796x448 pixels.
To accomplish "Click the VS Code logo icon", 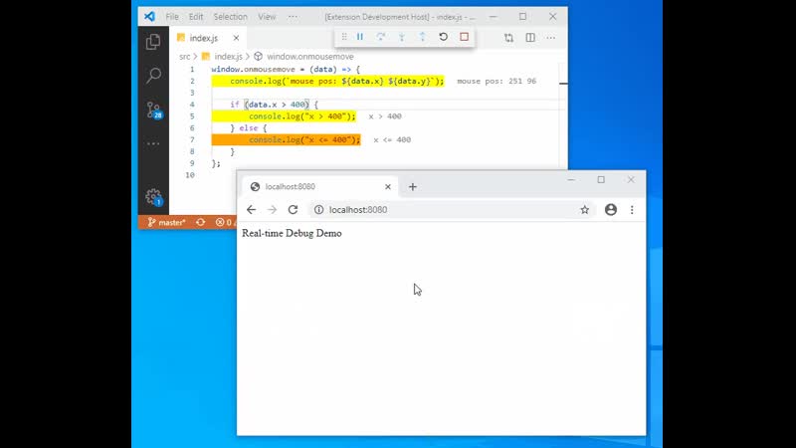I will [x=150, y=16].
